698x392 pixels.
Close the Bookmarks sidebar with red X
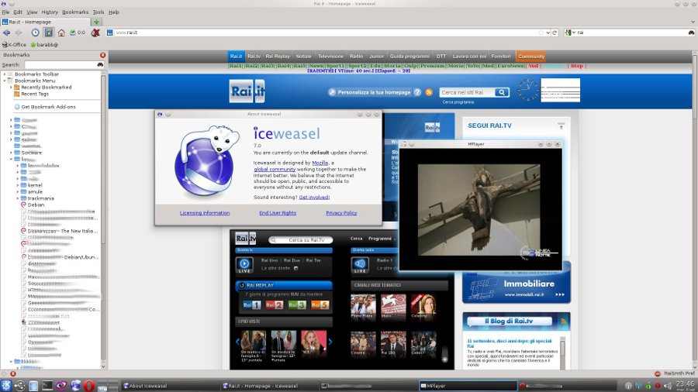click(x=103, y=55)
